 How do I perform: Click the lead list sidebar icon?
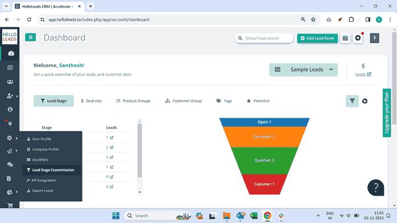tap(10, 68)
